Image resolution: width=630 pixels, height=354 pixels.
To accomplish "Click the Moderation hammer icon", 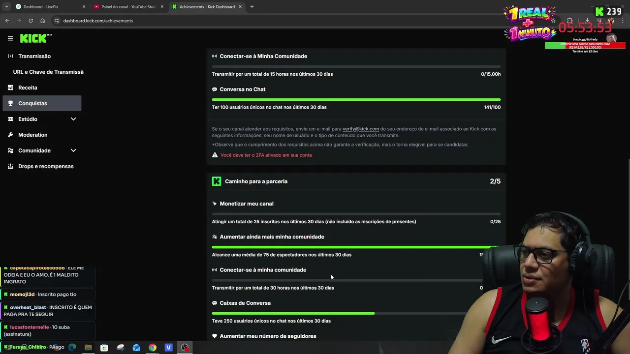I will [10, 135].
